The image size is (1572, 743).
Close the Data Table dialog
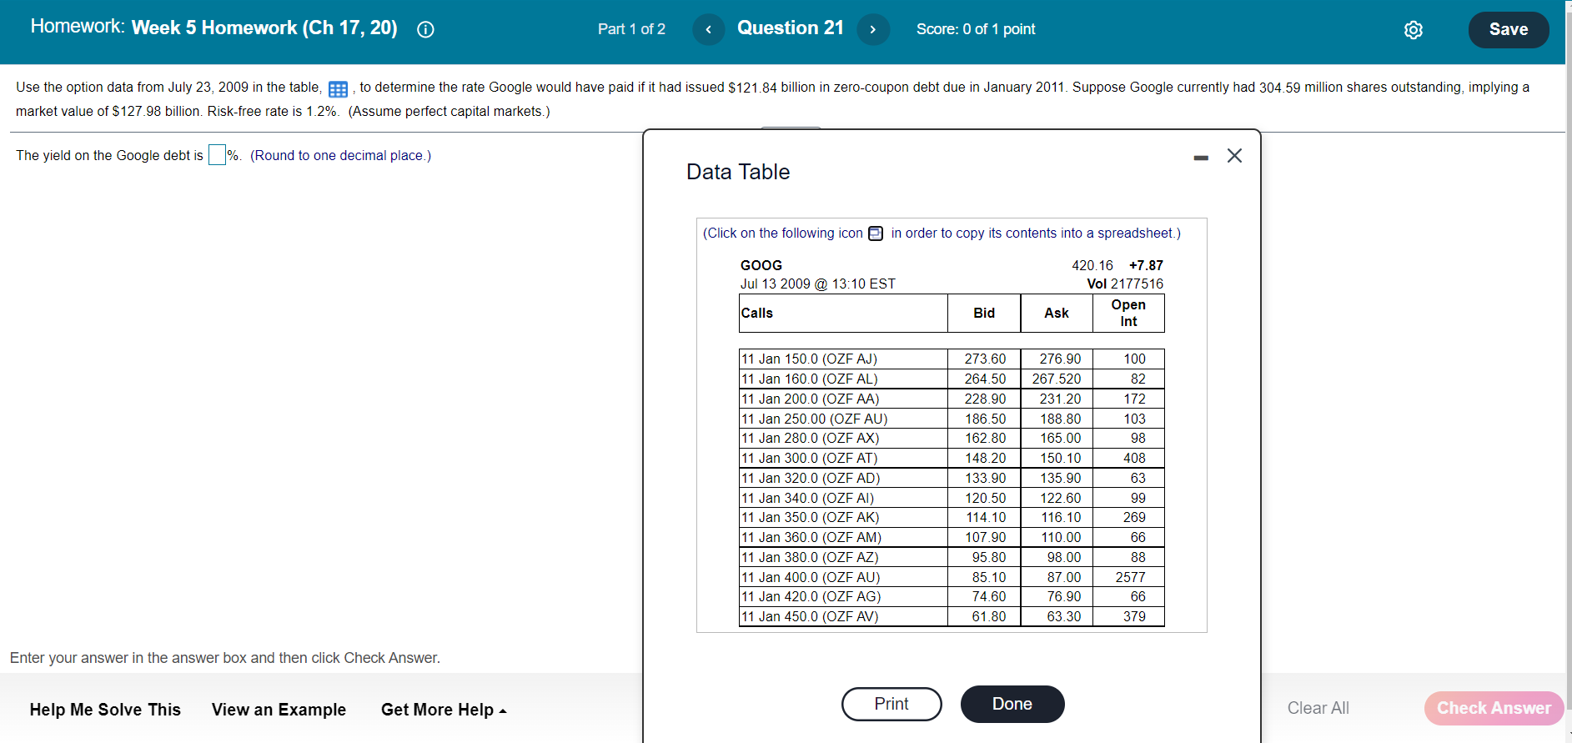coord(1235,156)
